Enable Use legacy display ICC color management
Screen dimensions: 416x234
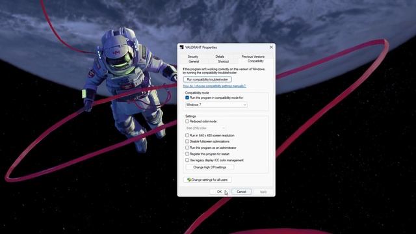tap(187, 161)
